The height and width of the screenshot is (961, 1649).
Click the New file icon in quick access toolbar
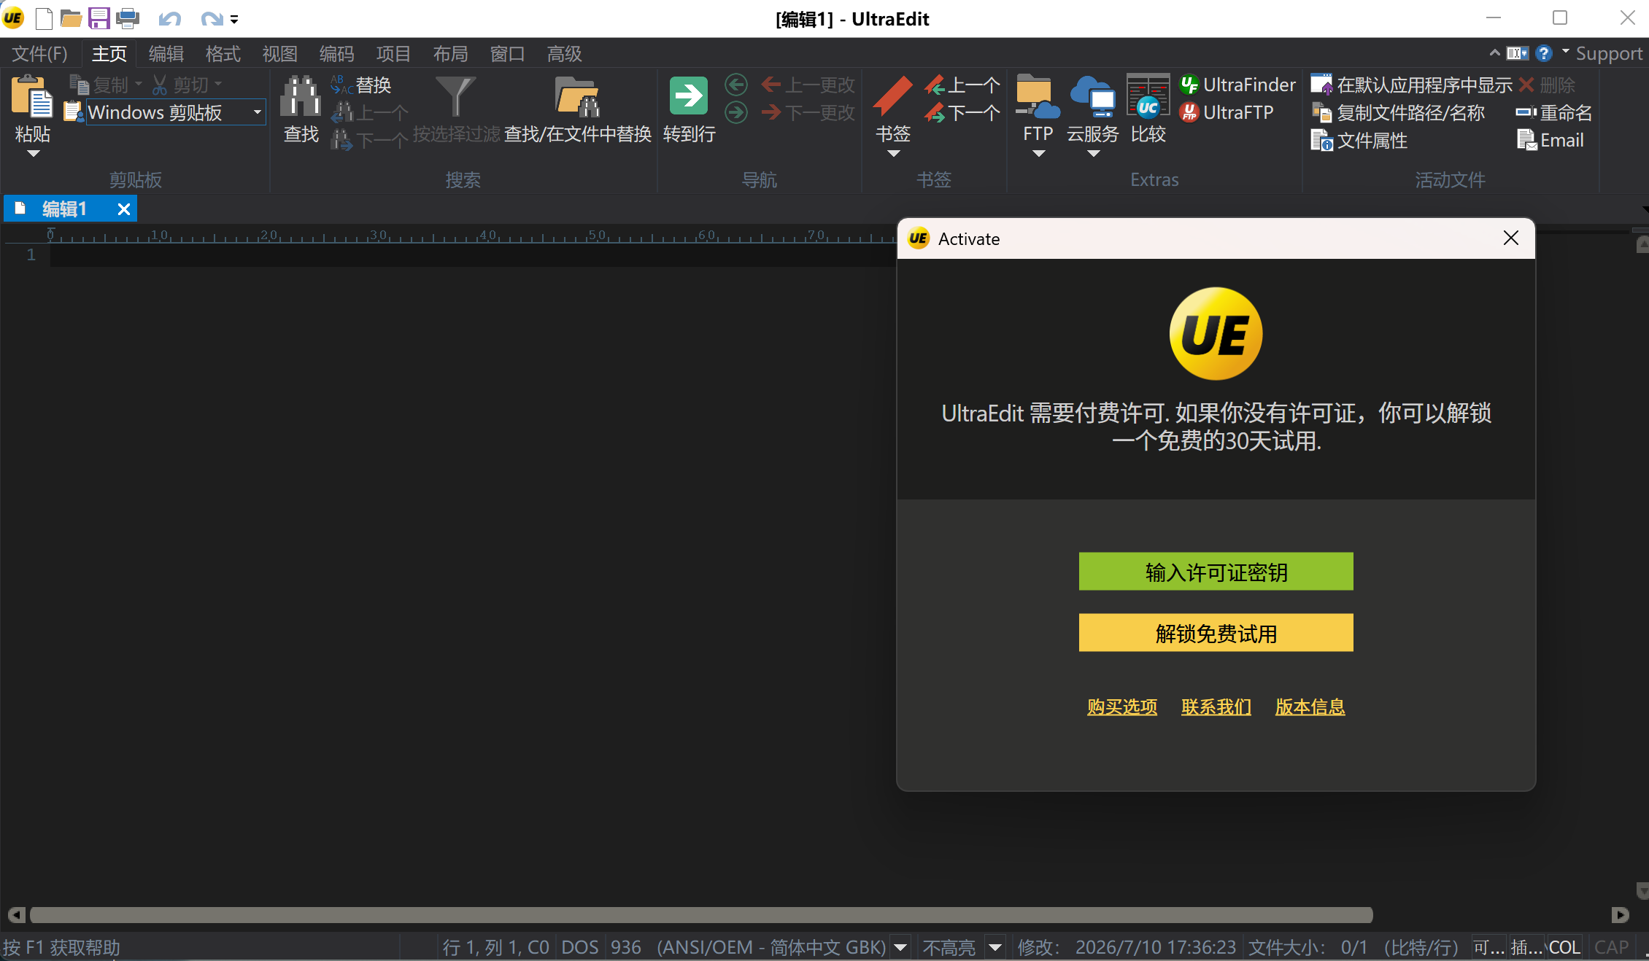click(44, 18)
